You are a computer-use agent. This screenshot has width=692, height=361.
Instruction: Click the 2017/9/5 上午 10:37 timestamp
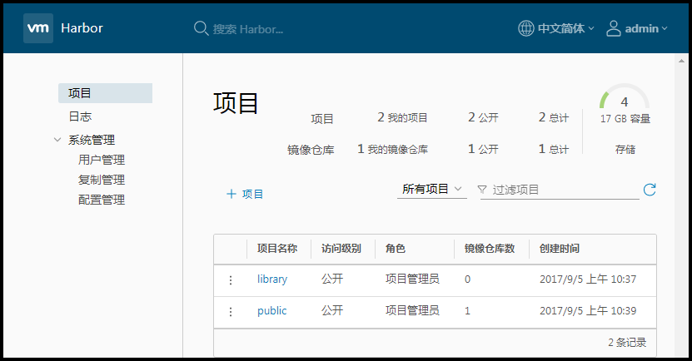(588, 279)
